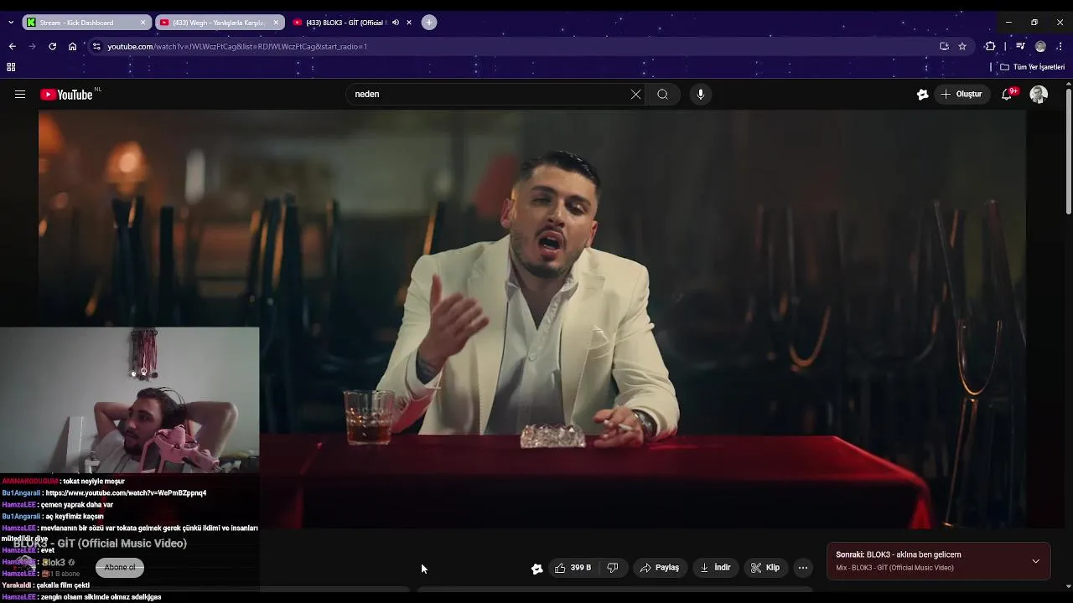Like the video with 399 B likes
Image resolution: width=1073 pixels, height=603 pixels.
[x=573, y=568]
